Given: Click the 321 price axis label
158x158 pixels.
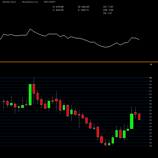Looking at the screenshot, I should click(x=150, y=143).
